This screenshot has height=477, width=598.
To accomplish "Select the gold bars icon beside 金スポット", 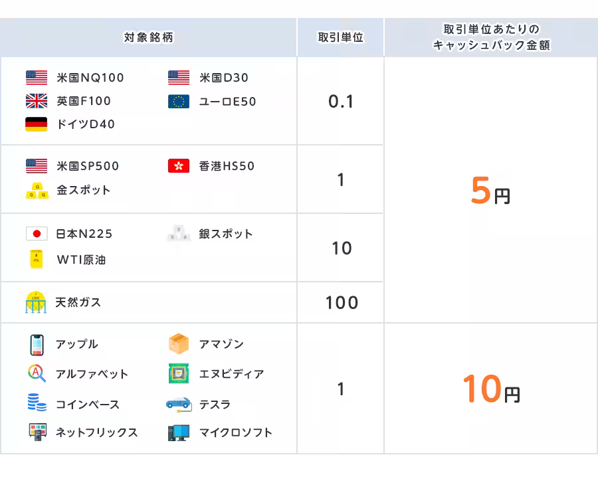I will tap(36, 191).
